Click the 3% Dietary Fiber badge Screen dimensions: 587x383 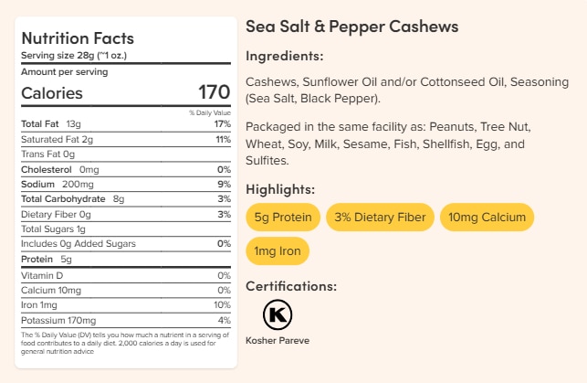pyautogui.click(x=378, y=217)
